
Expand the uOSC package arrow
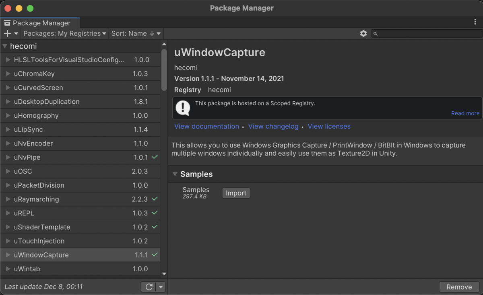[8, 171]
